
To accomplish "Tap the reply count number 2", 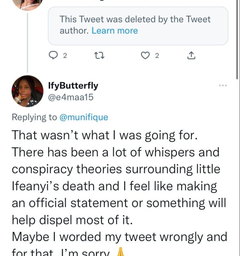I will [65, 56].
